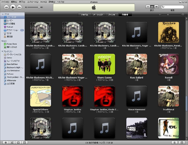
Task: Click the large artwork size icon
Action: (183, 15)
